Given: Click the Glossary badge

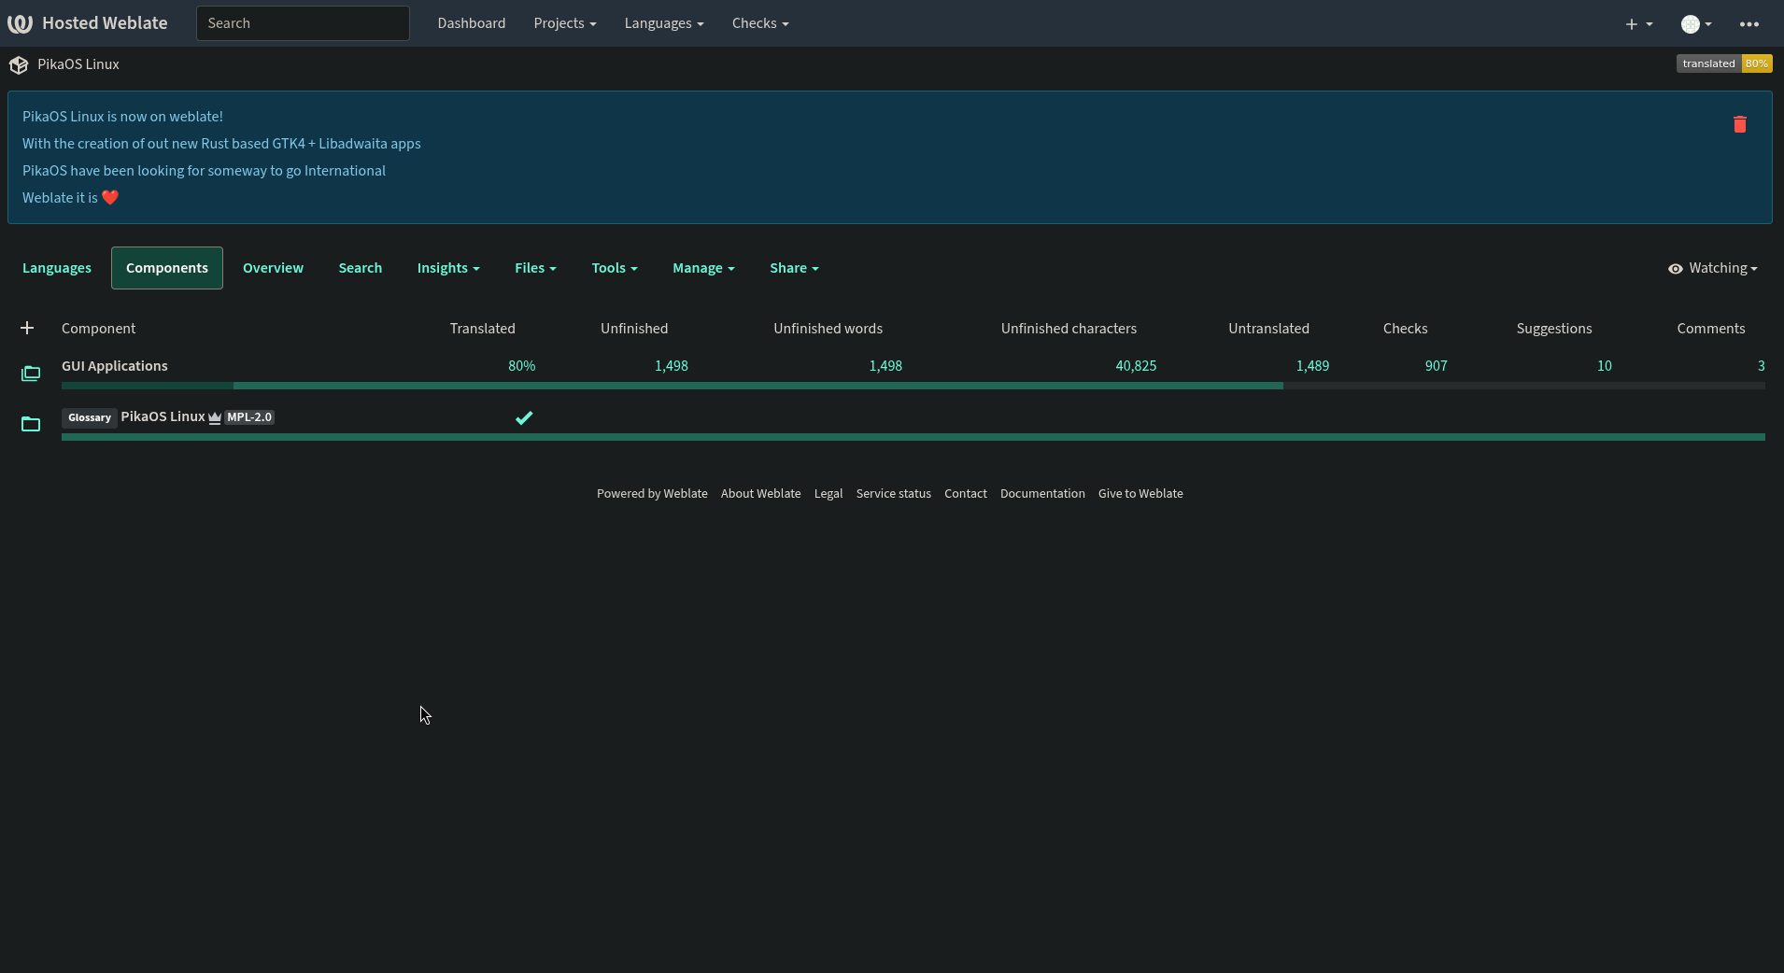Looking at the screenshot, I should [90, 417].
